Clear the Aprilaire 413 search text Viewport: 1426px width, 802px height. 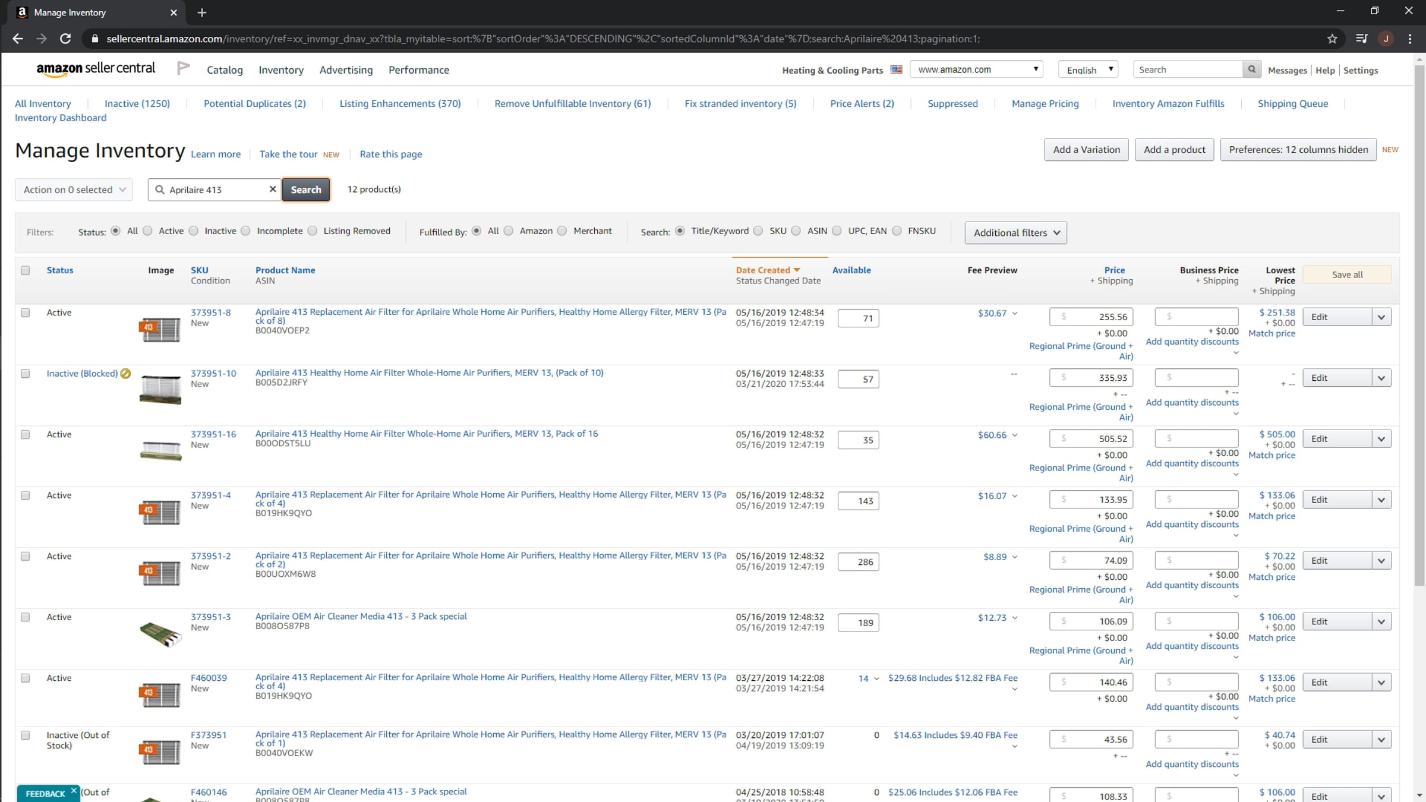[273, 189]
